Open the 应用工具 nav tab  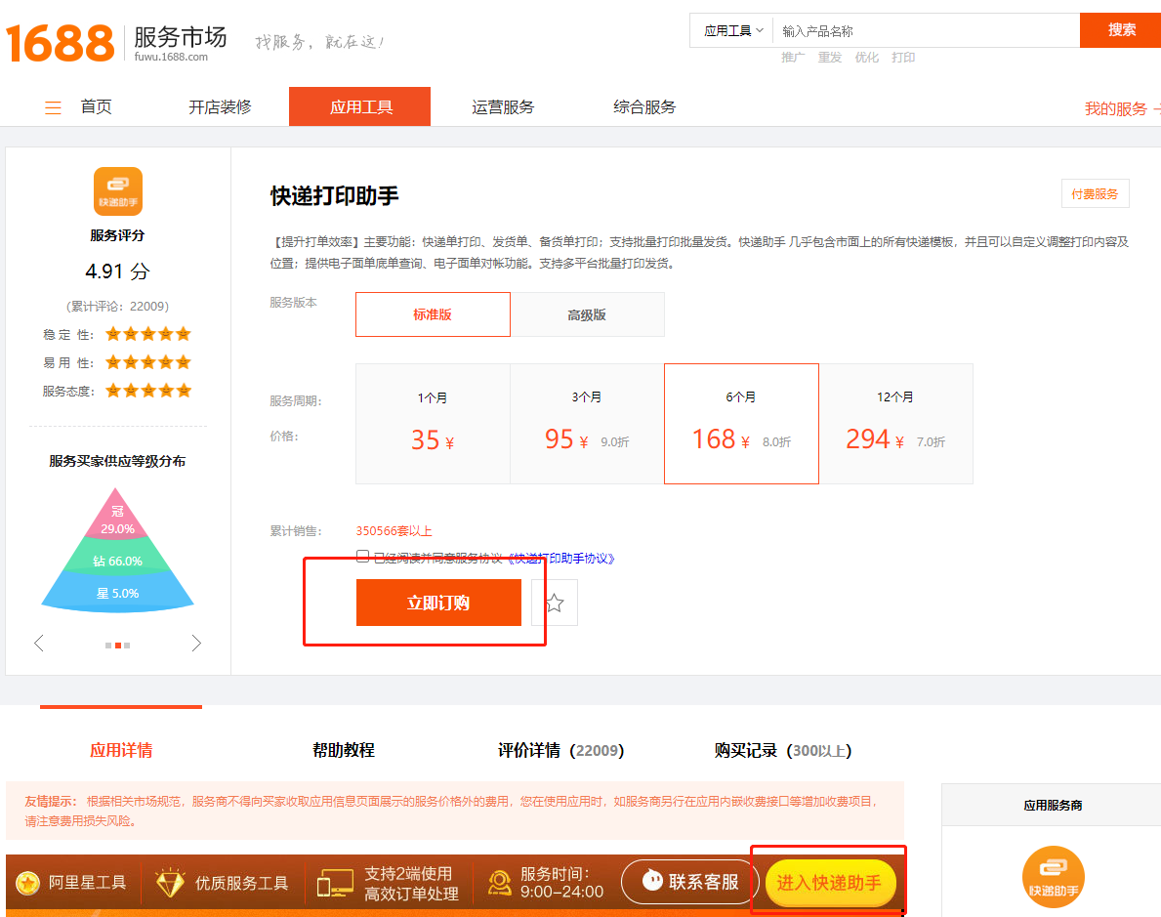[360, 106]
